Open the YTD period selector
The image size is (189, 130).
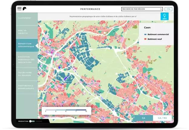pyautogui.click(x=168, y=9)
